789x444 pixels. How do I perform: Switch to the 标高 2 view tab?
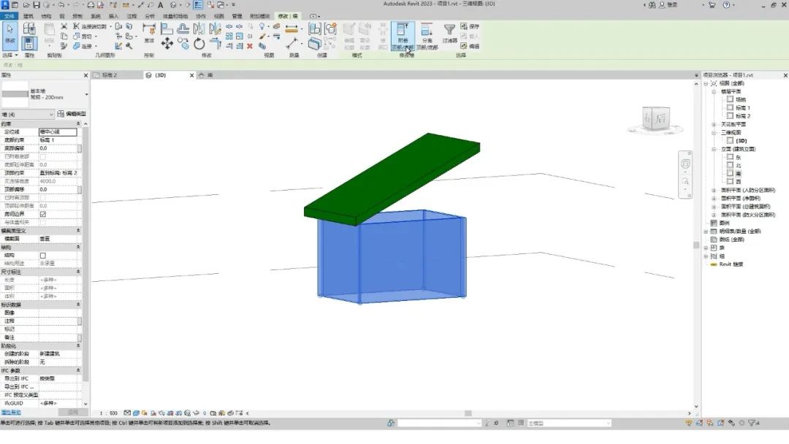[110, 75]
